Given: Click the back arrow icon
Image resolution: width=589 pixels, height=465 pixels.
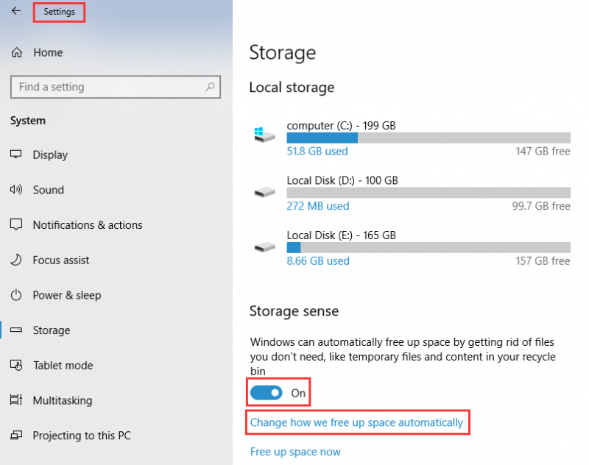Looking at the screenshot, I should pos(16,11).
